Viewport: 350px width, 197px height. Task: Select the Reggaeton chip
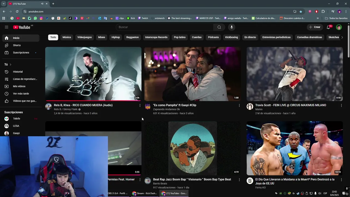pyautogui.click(x=133, y=37)
